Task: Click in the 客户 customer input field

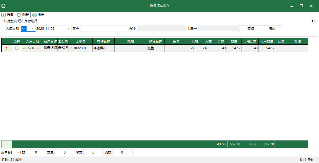Action: [104, 28]
